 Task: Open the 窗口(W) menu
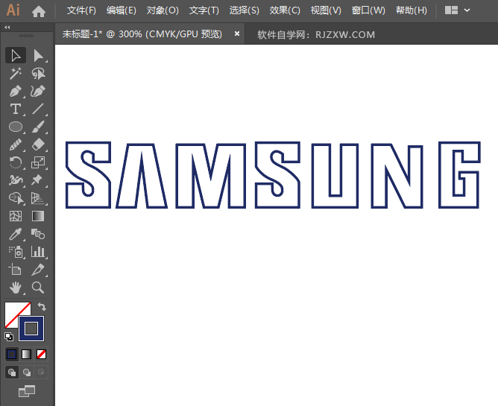pos(368,10)
